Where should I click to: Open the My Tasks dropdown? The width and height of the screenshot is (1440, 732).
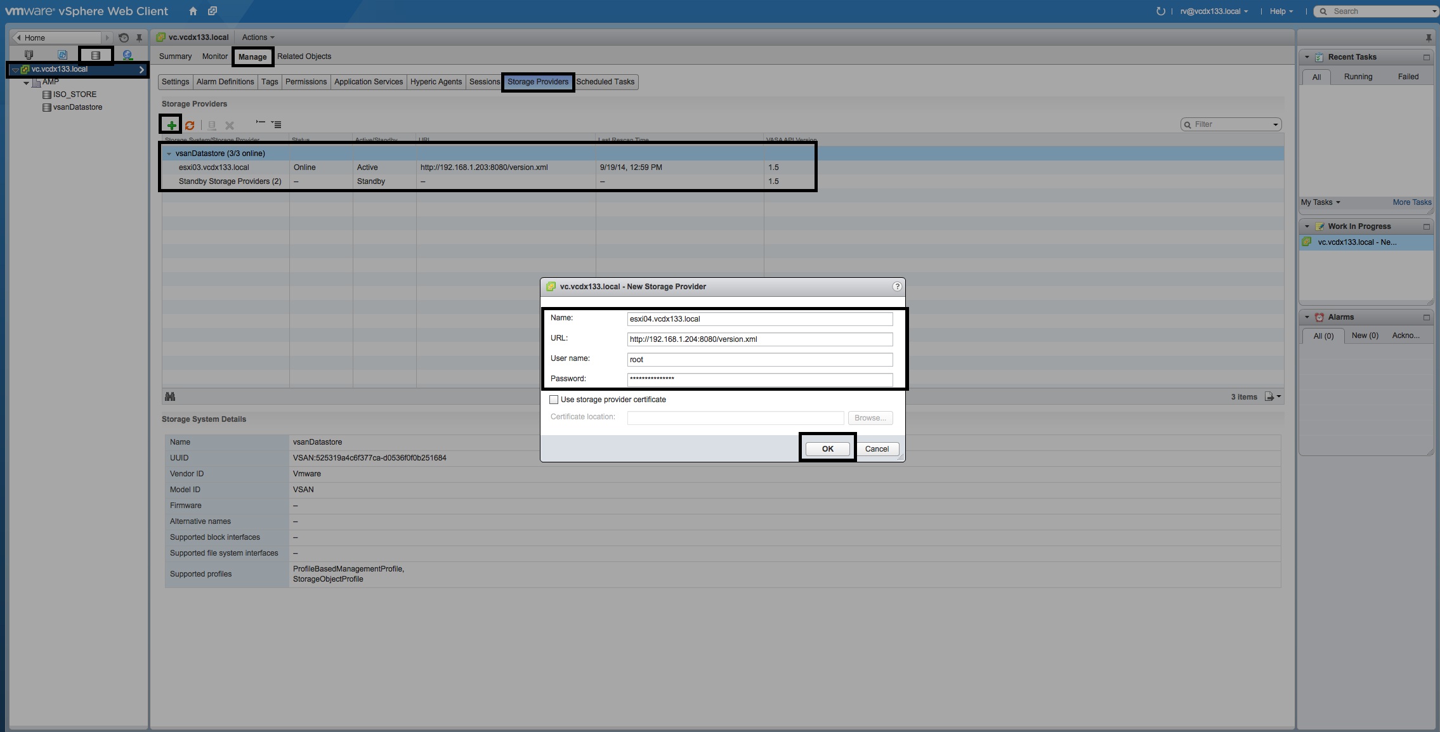pos(1320,202)
